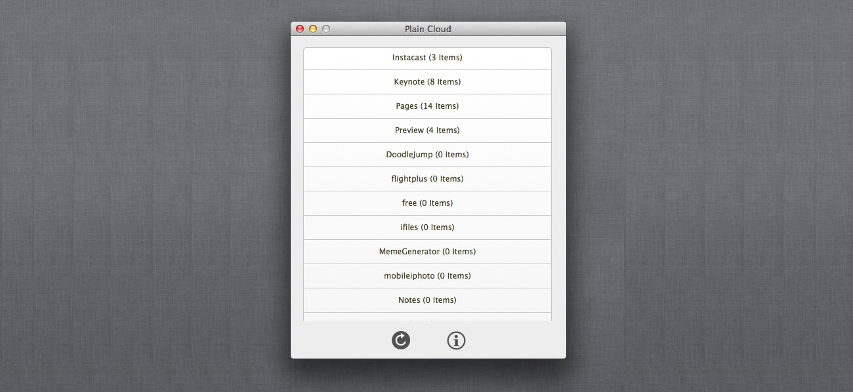Screen dimensions: 853x392
Task: Open the info icon
Action: coord(456,340)
